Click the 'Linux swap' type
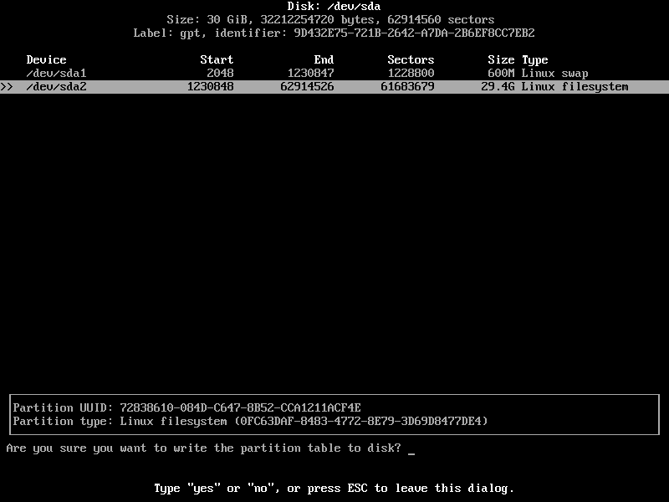 pos(554,74)
